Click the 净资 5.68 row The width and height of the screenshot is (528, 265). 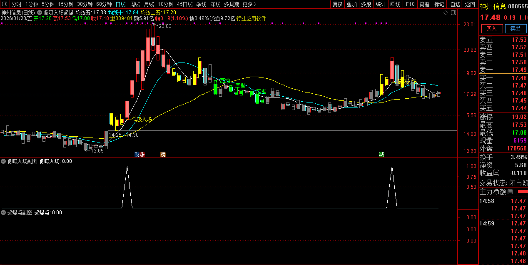pos(503,165)
